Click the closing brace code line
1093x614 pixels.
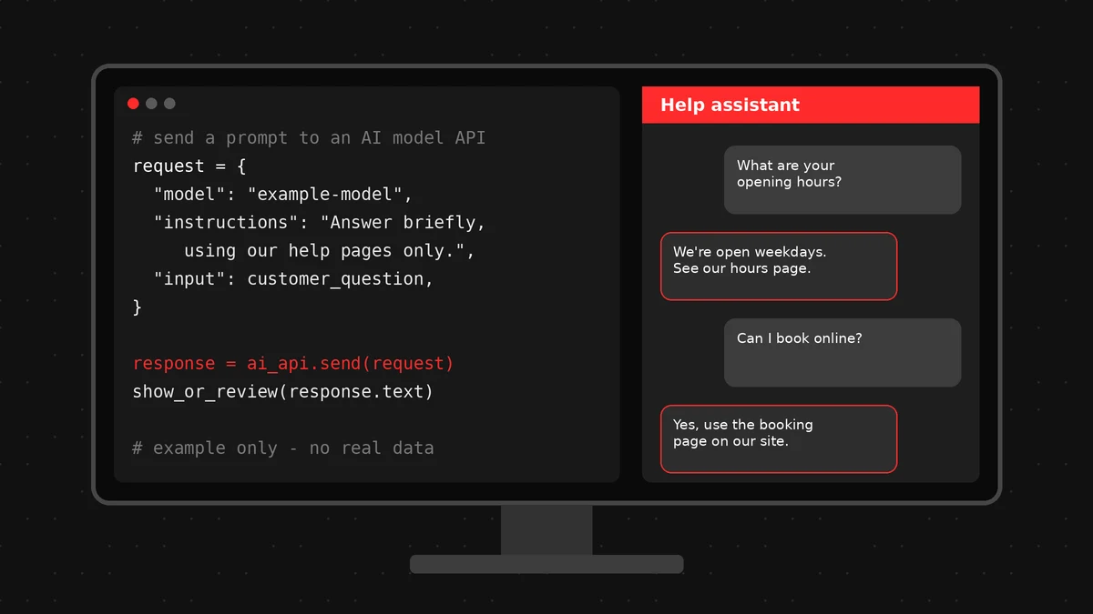[138, 307]
